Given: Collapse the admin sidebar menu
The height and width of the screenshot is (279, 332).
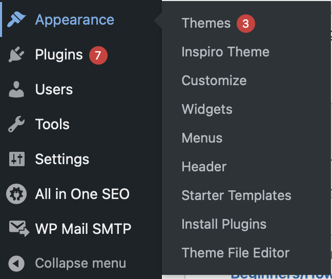Looking at the screenshot, I should pyautogui.click(x=80, y=264).
